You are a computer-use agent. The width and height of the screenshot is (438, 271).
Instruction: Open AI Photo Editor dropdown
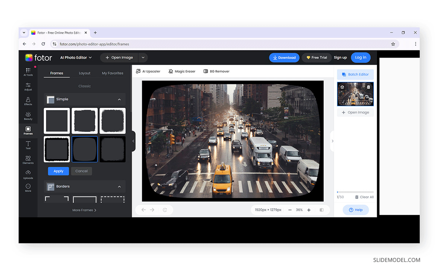[76, 58]
